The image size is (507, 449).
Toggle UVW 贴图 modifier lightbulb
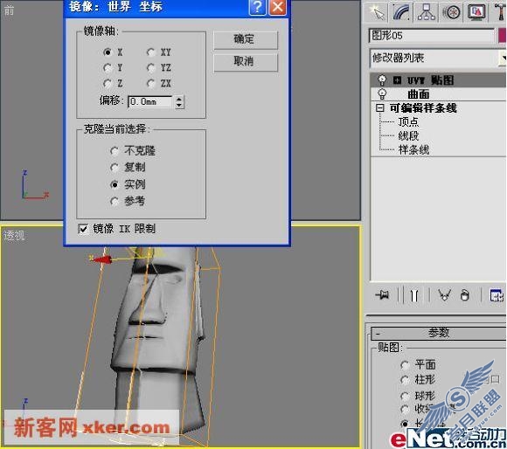pyautogui.click(x=382, y=79)
